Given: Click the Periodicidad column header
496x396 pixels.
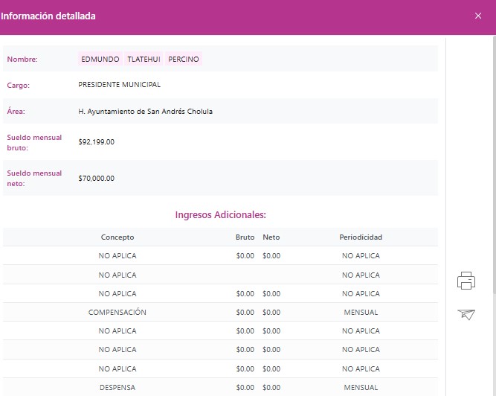Looking at the screenshot, I should coord(361,237).
